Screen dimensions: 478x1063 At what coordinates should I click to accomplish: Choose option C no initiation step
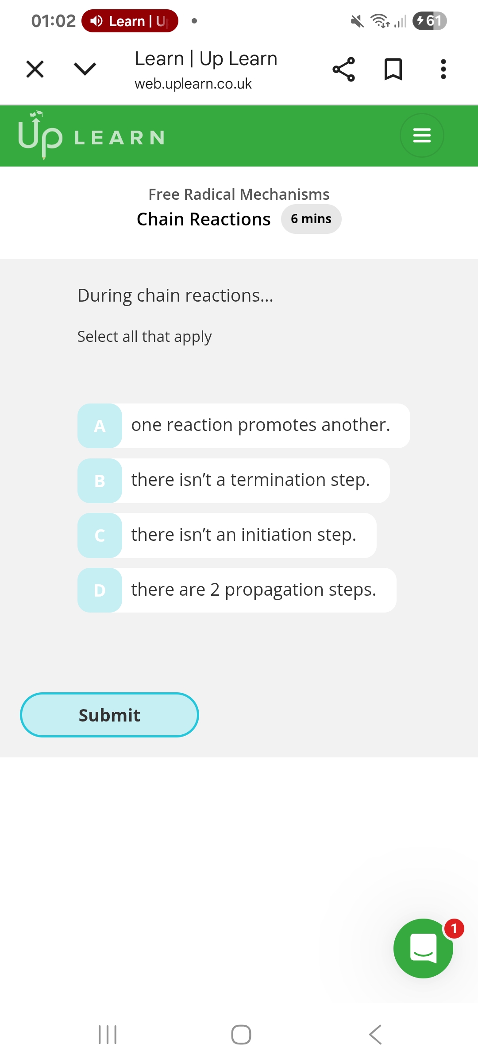(x=227, y=535)
